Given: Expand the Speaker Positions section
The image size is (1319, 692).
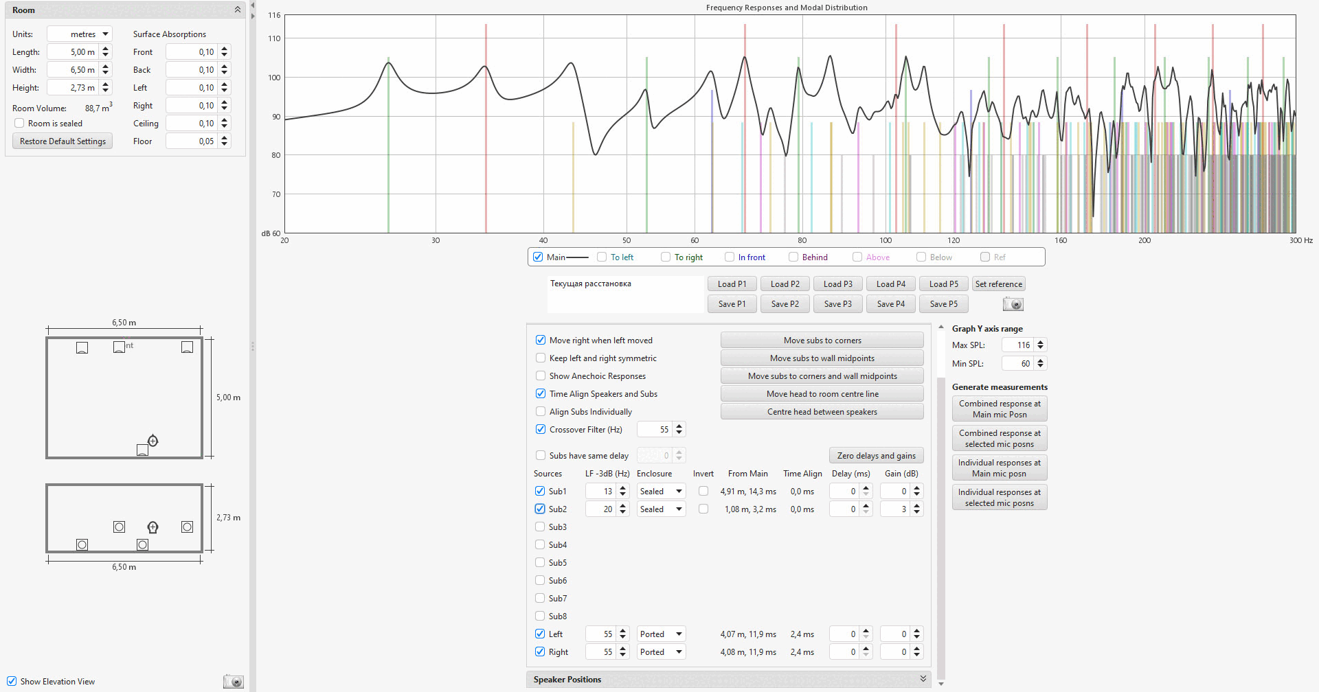Looking at the screenshot, I should [x=923, y=679].
